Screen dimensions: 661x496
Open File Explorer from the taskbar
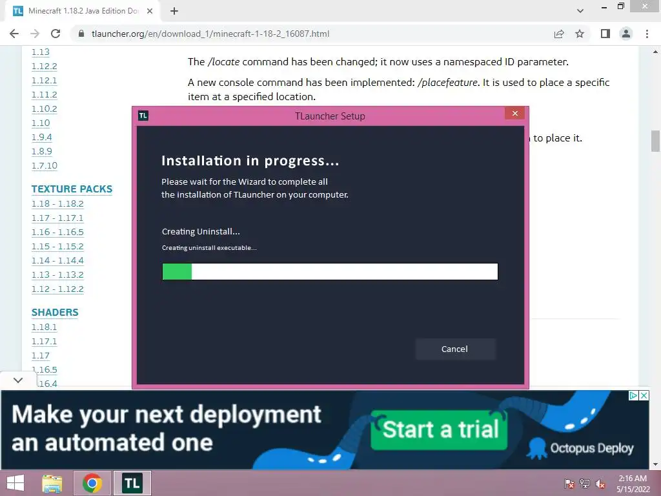pyautogui.click(x=52, y=483)
